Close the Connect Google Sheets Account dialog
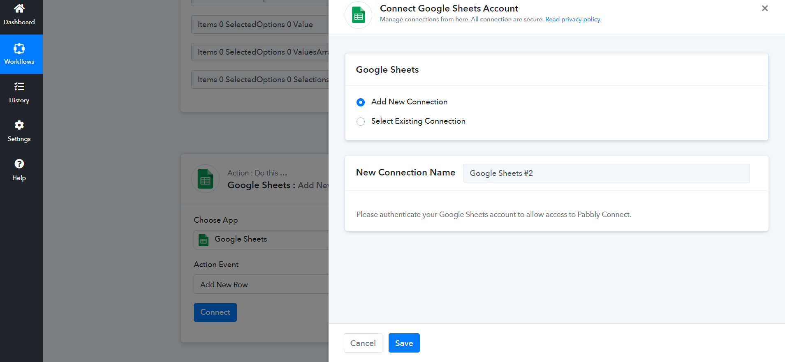The width and height of the screenshot is (785, 362). [765, 8]
